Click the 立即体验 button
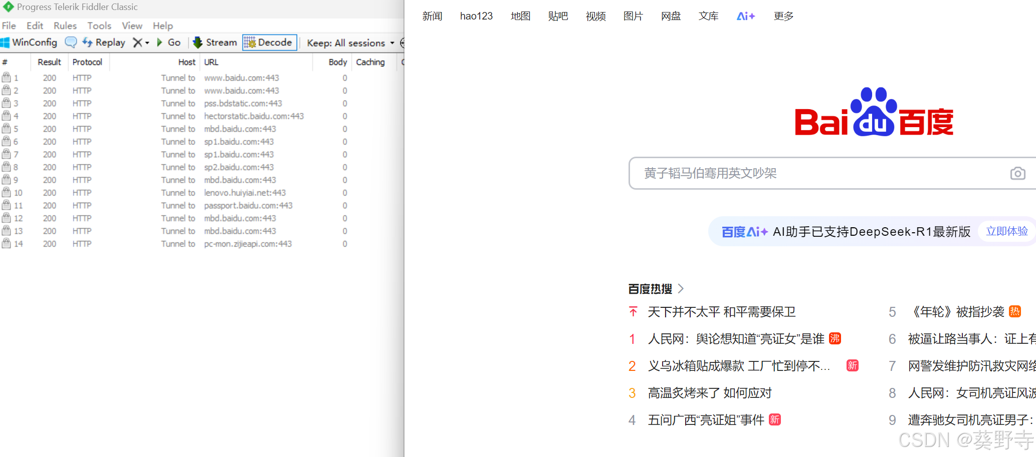 pyautogui.click(x=1006, y=231)
